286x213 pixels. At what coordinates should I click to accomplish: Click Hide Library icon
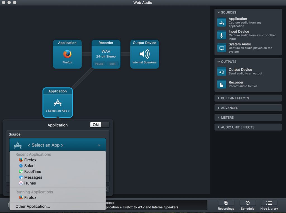[x=269, y=203]
